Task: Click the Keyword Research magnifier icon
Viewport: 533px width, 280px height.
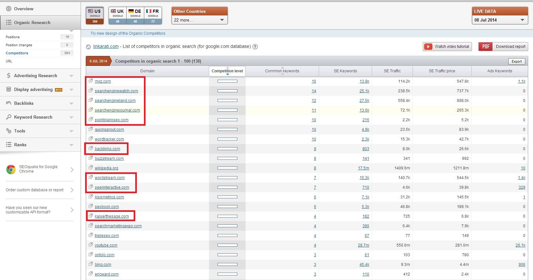Action: [x=9, y=117]
